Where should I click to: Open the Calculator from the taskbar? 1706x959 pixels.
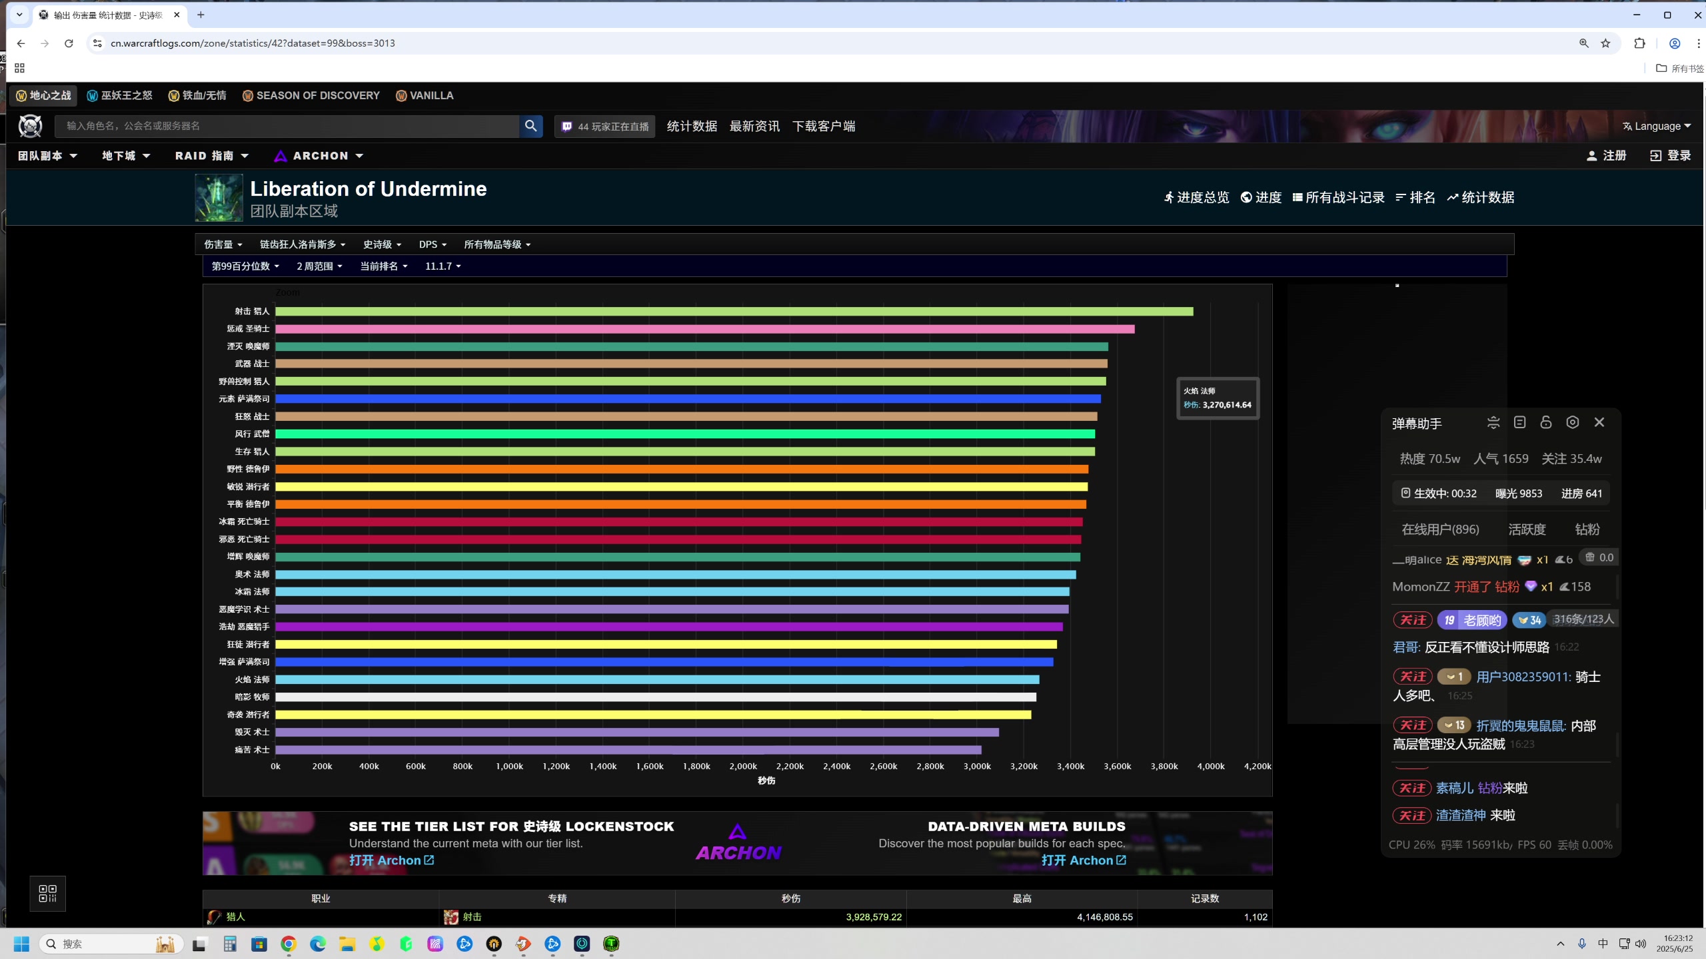pyautogui.click(x=230, y=944)
